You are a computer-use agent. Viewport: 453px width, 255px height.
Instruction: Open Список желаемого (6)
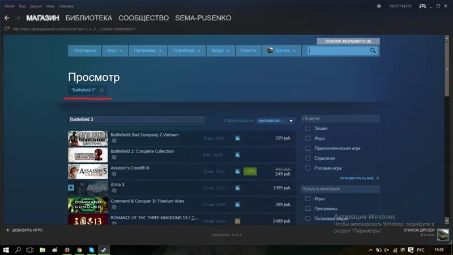click(x=348, y=41)
